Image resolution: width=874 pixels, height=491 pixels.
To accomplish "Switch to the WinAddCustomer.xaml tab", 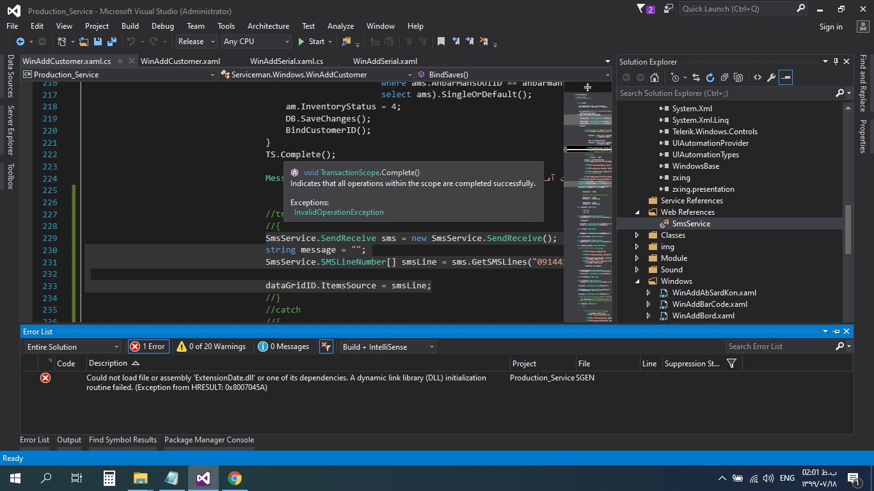I will (180, 61).
